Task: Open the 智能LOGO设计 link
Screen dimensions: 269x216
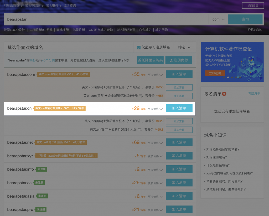Action: [x=14, y=30]
